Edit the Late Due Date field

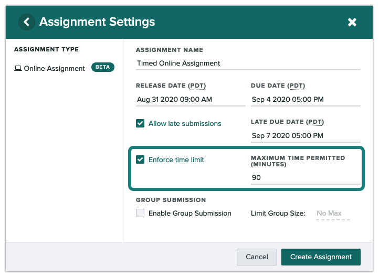point(306,136)
